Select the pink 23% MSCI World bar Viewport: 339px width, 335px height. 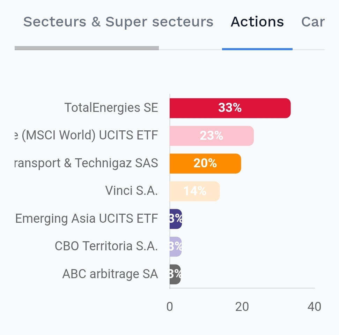point(212,136)
